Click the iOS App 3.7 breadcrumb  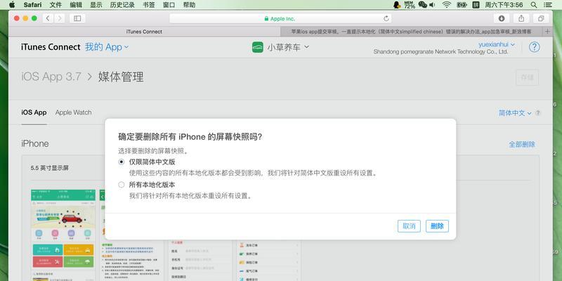point(51,77)
